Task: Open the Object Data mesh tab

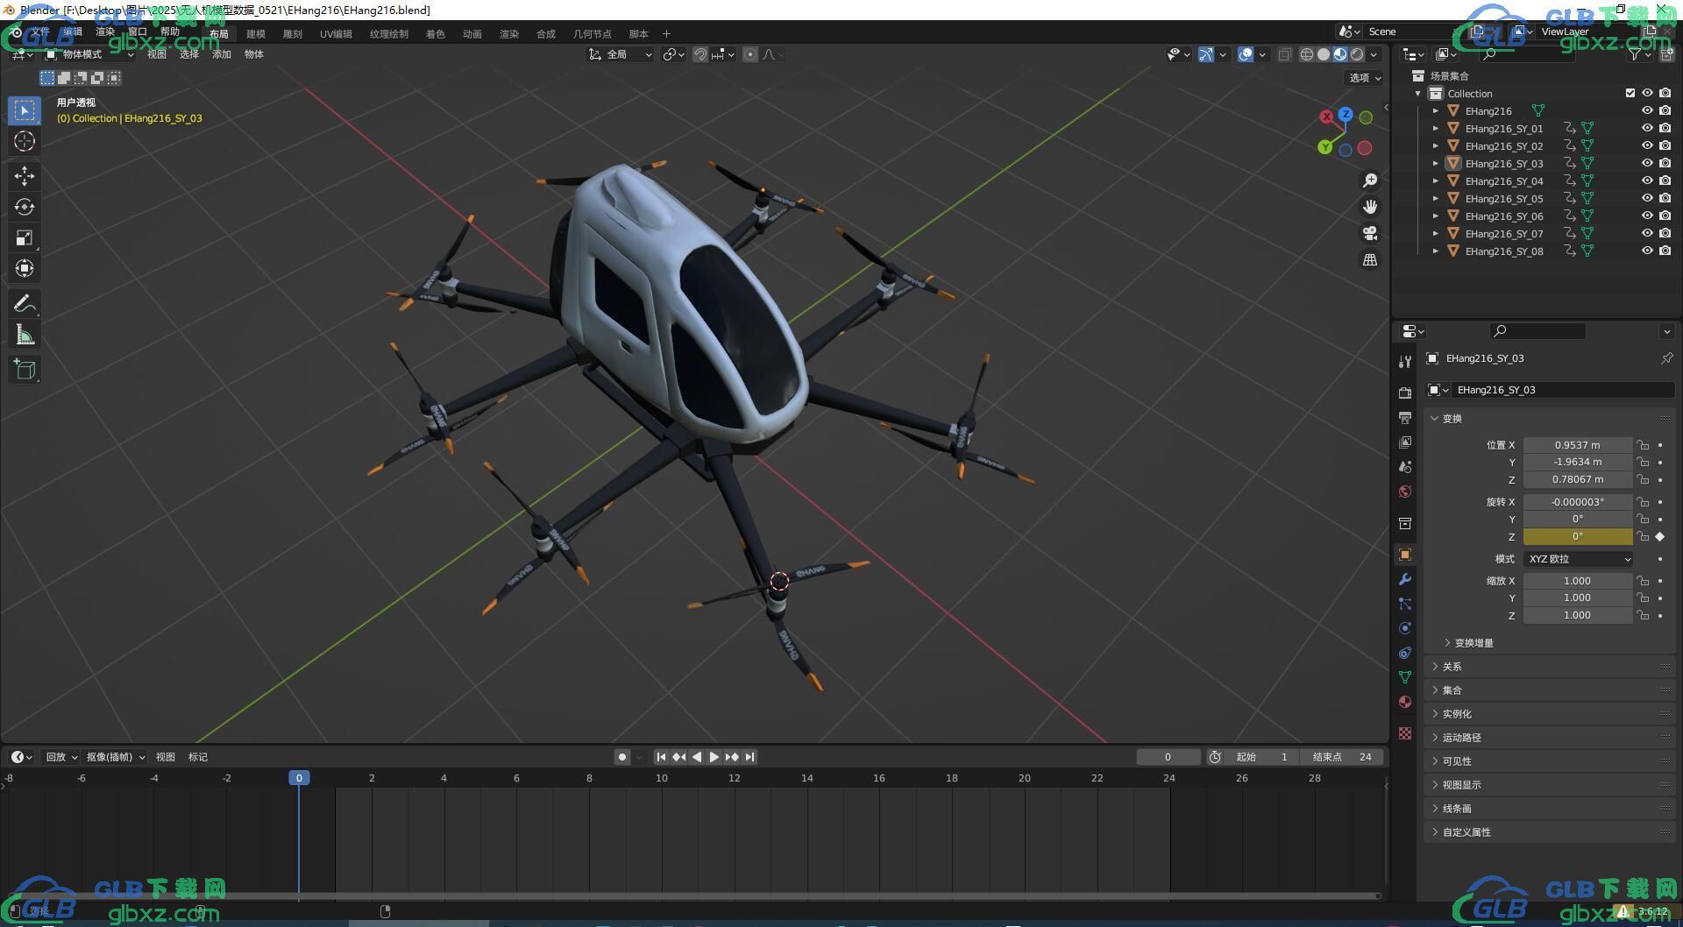Action: [x=1405, y=677]
